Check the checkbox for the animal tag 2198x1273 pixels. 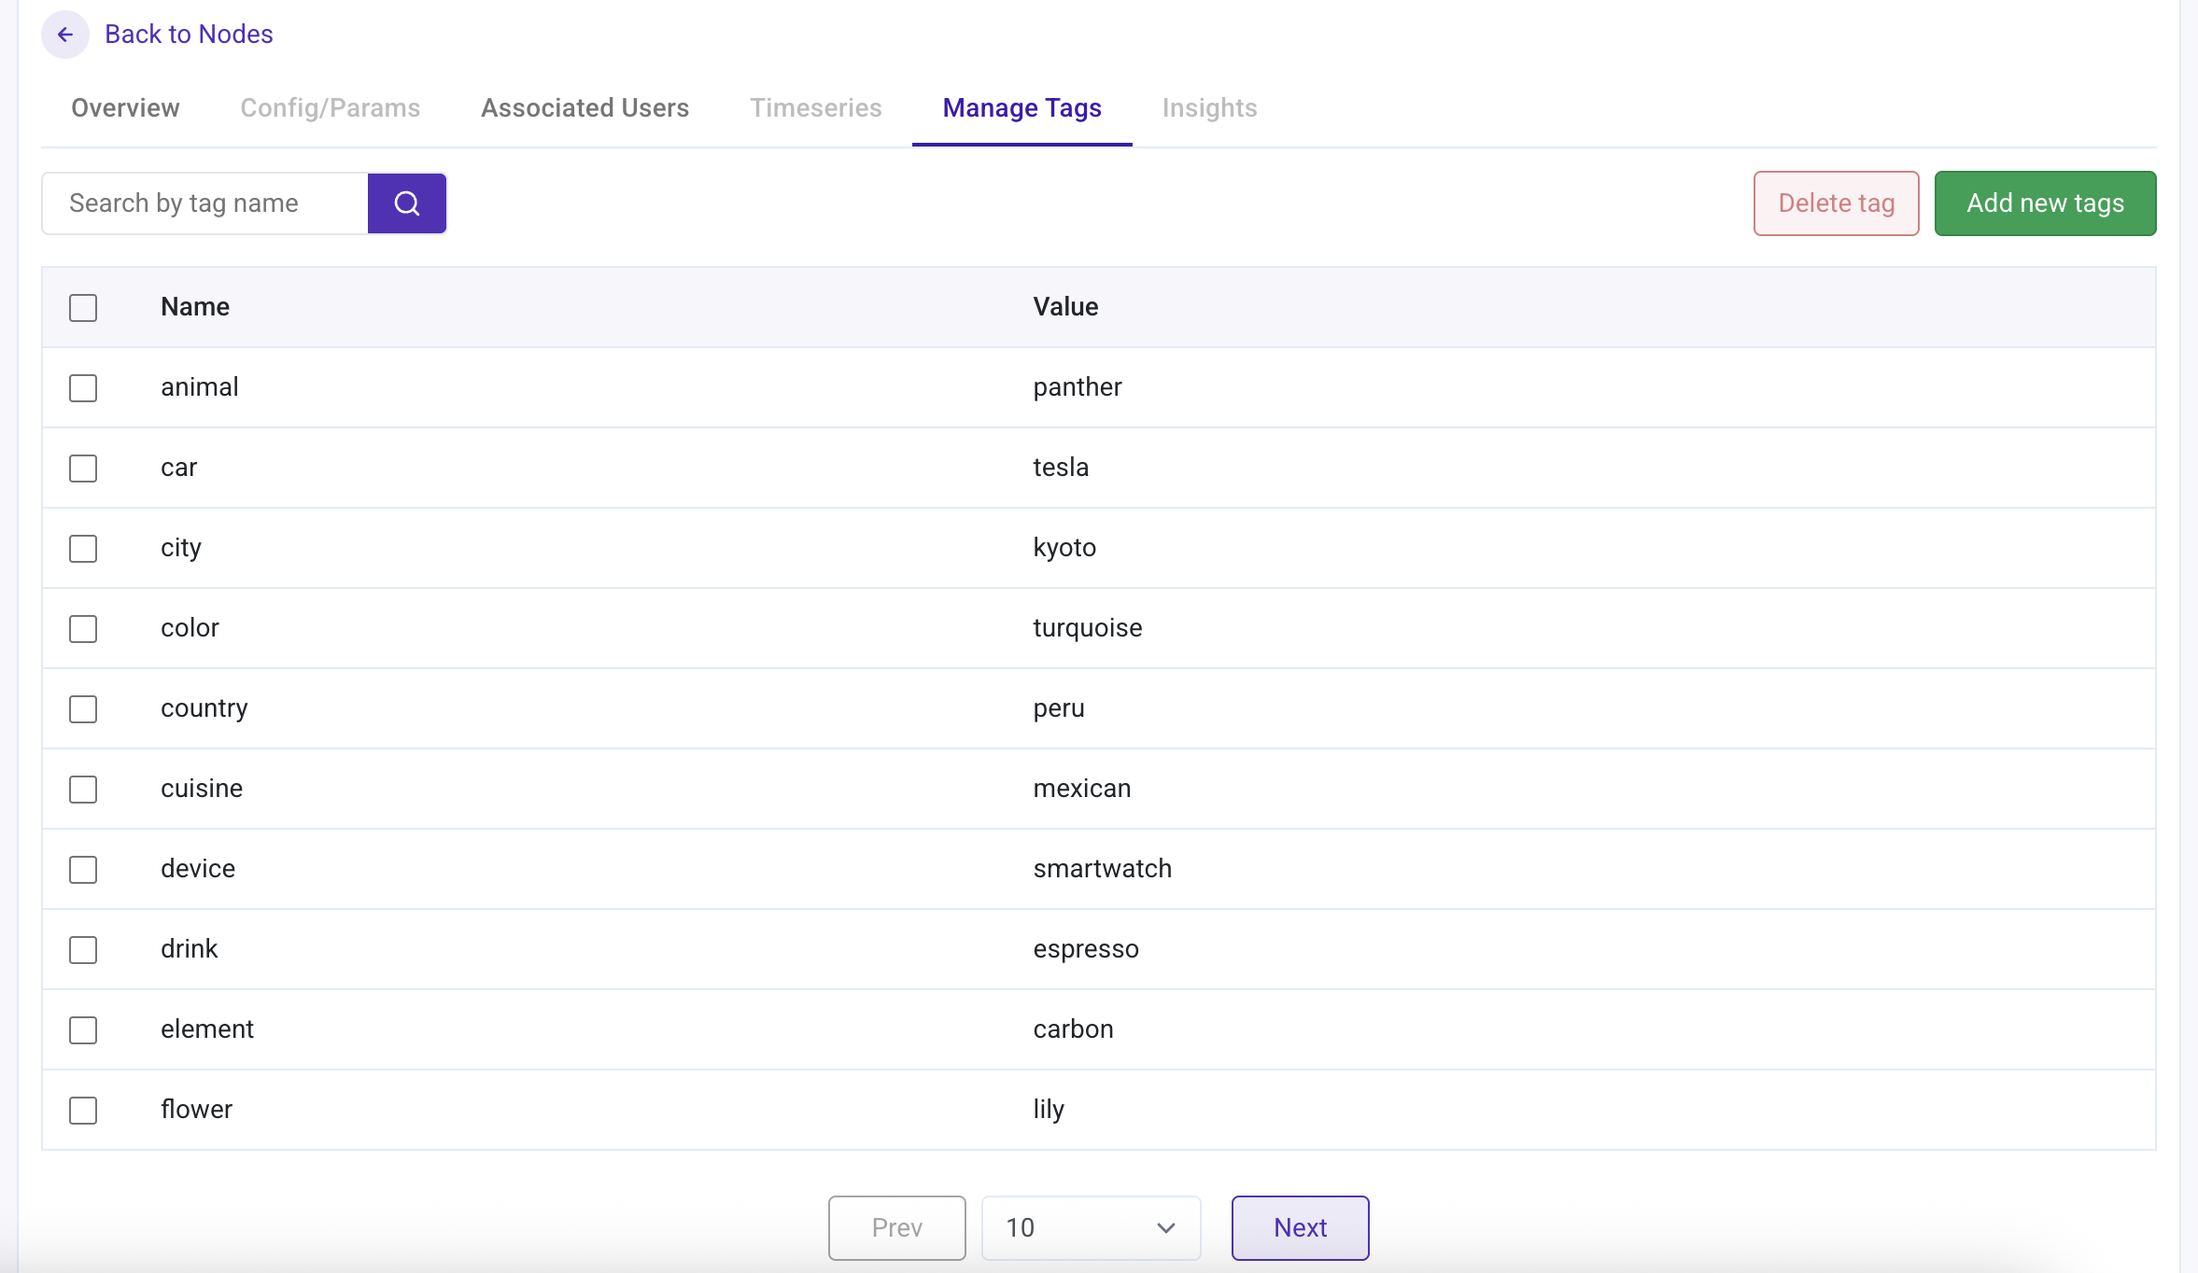83,388
